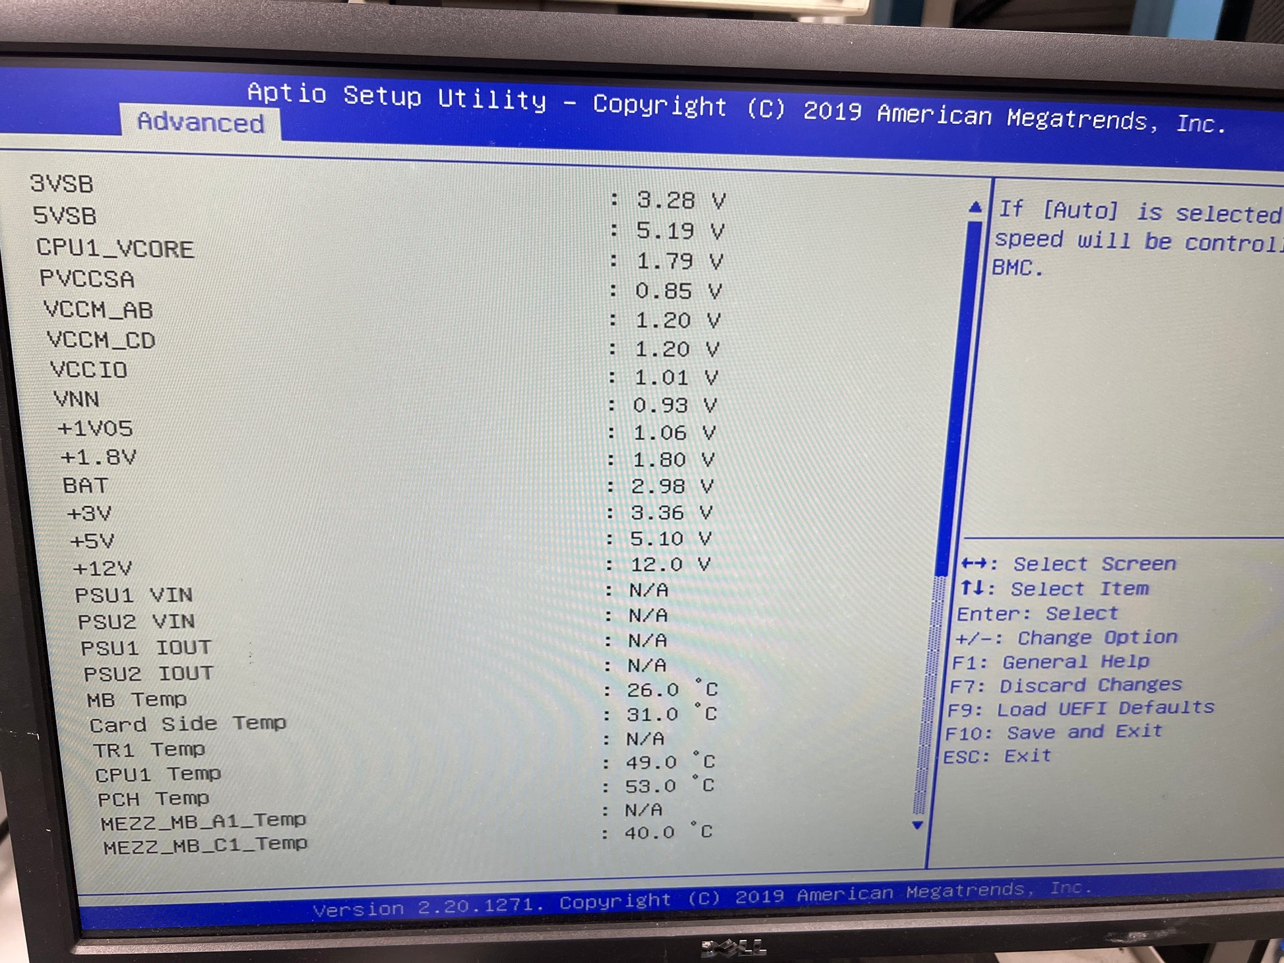This screenshot has width=1284, height=963.
Task: Click the left-right arrows Select Screen icon
Action: click(x=975, y=563)
